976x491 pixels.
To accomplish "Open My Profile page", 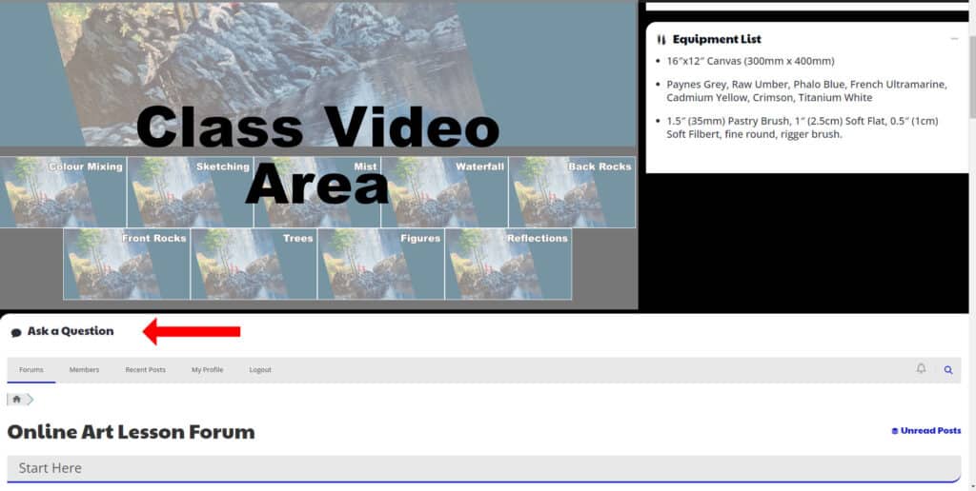I will (207, 370).
